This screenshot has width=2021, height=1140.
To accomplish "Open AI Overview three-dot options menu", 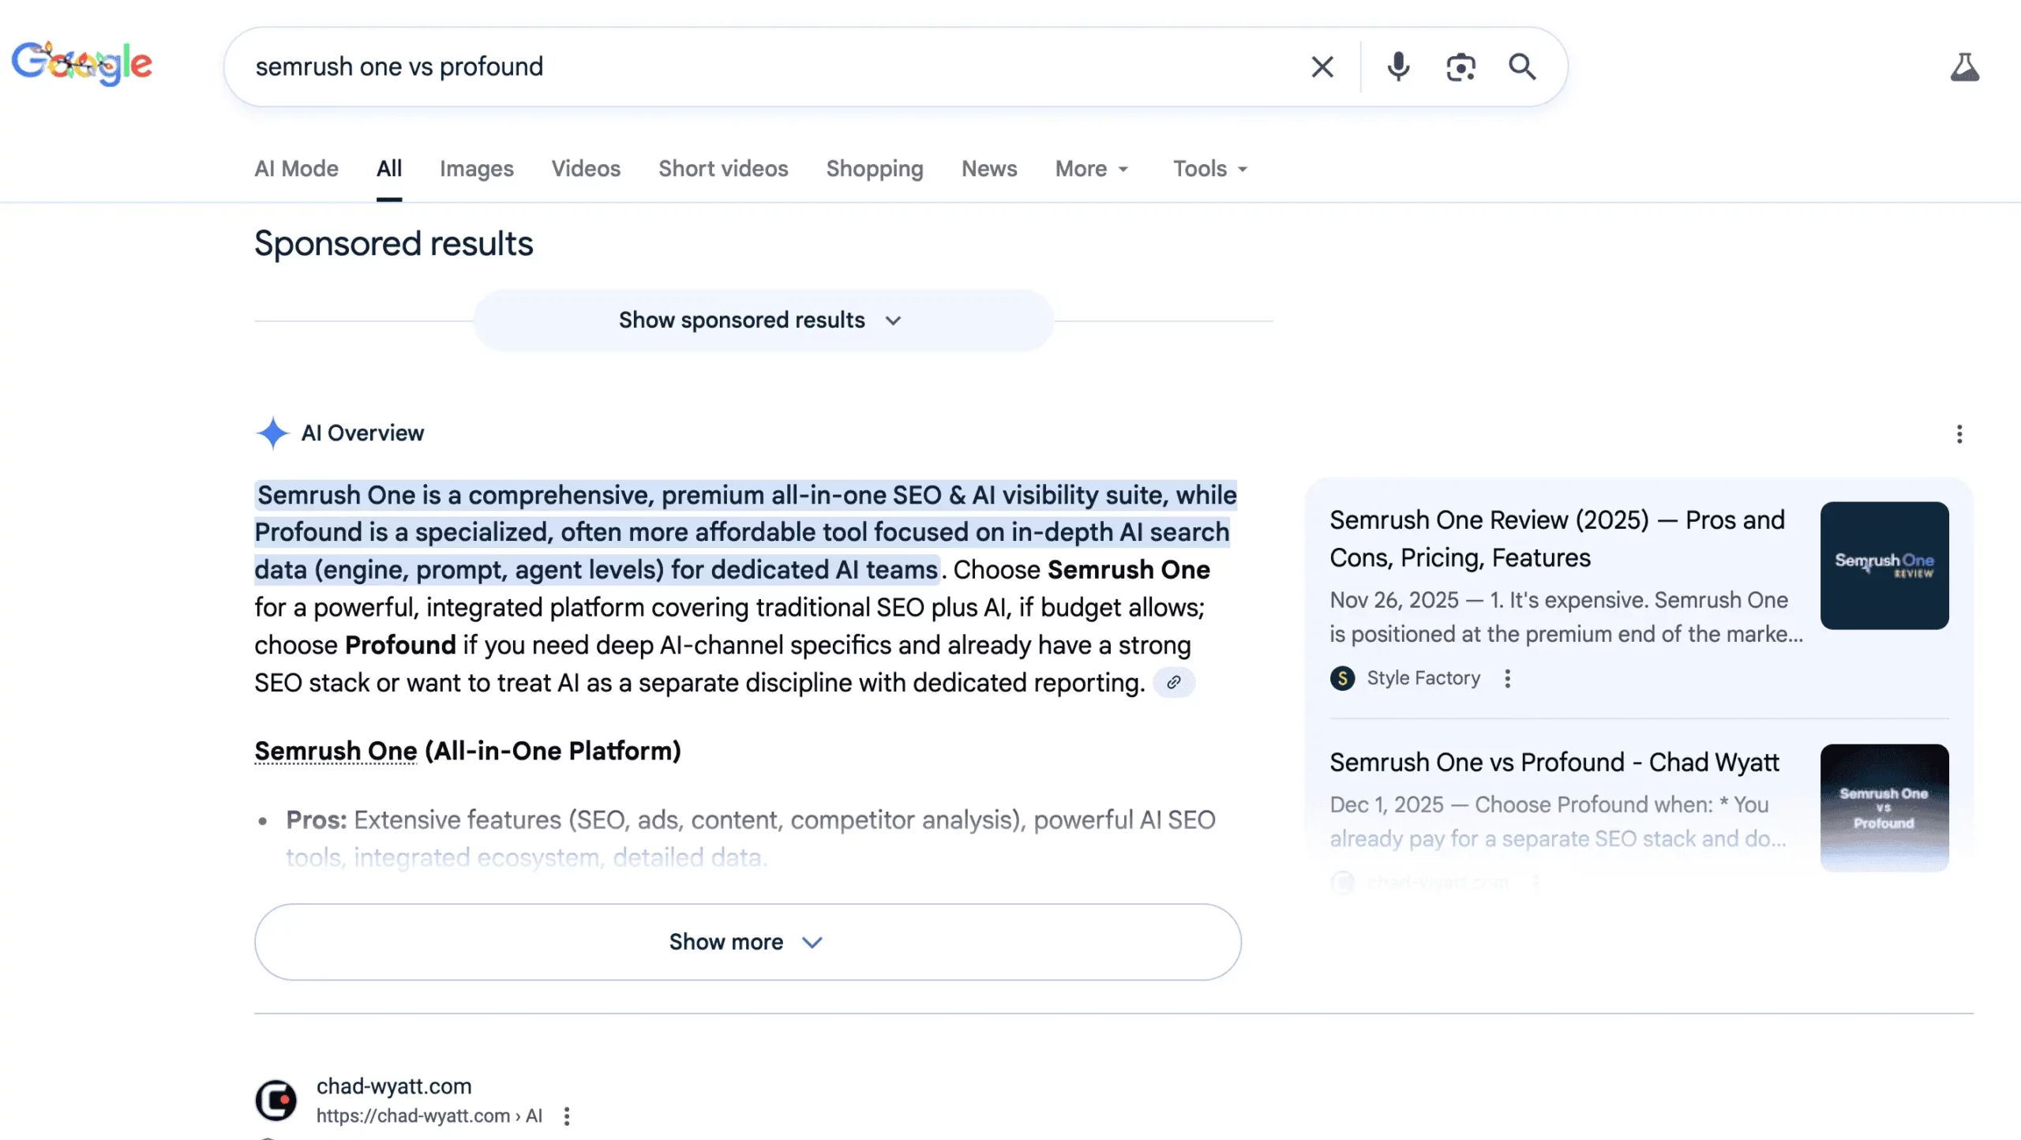I will coord(1959,433).
